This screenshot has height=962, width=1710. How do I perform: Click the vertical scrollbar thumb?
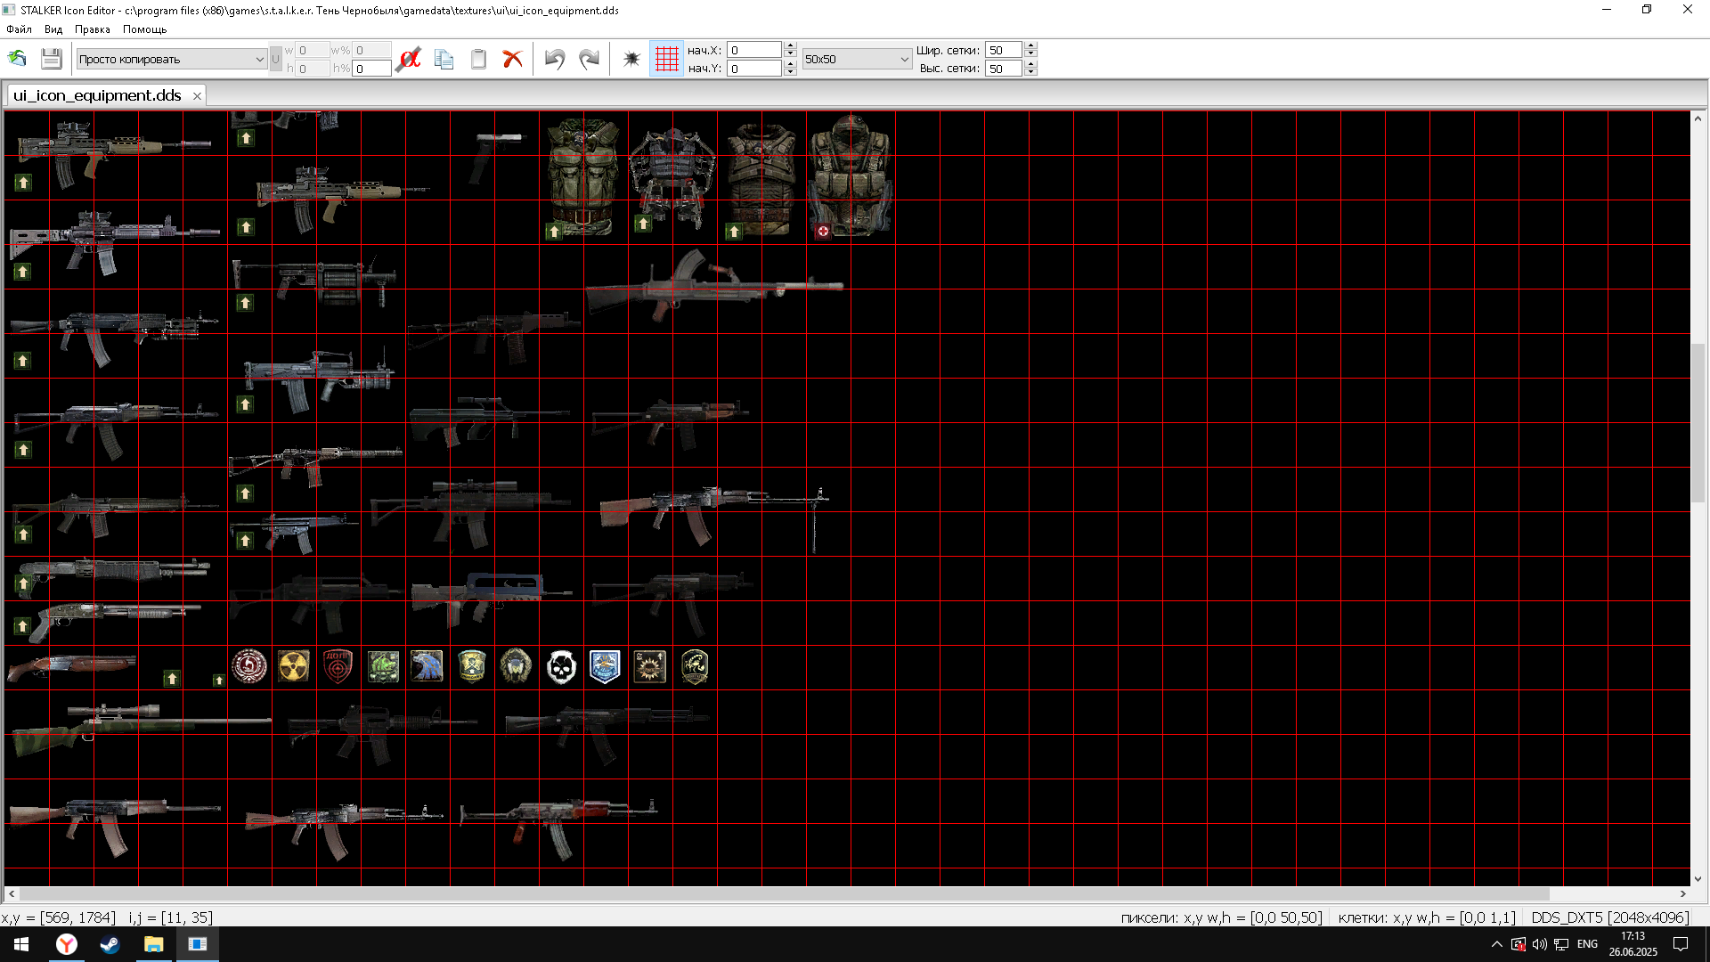tap(1698, 421)
